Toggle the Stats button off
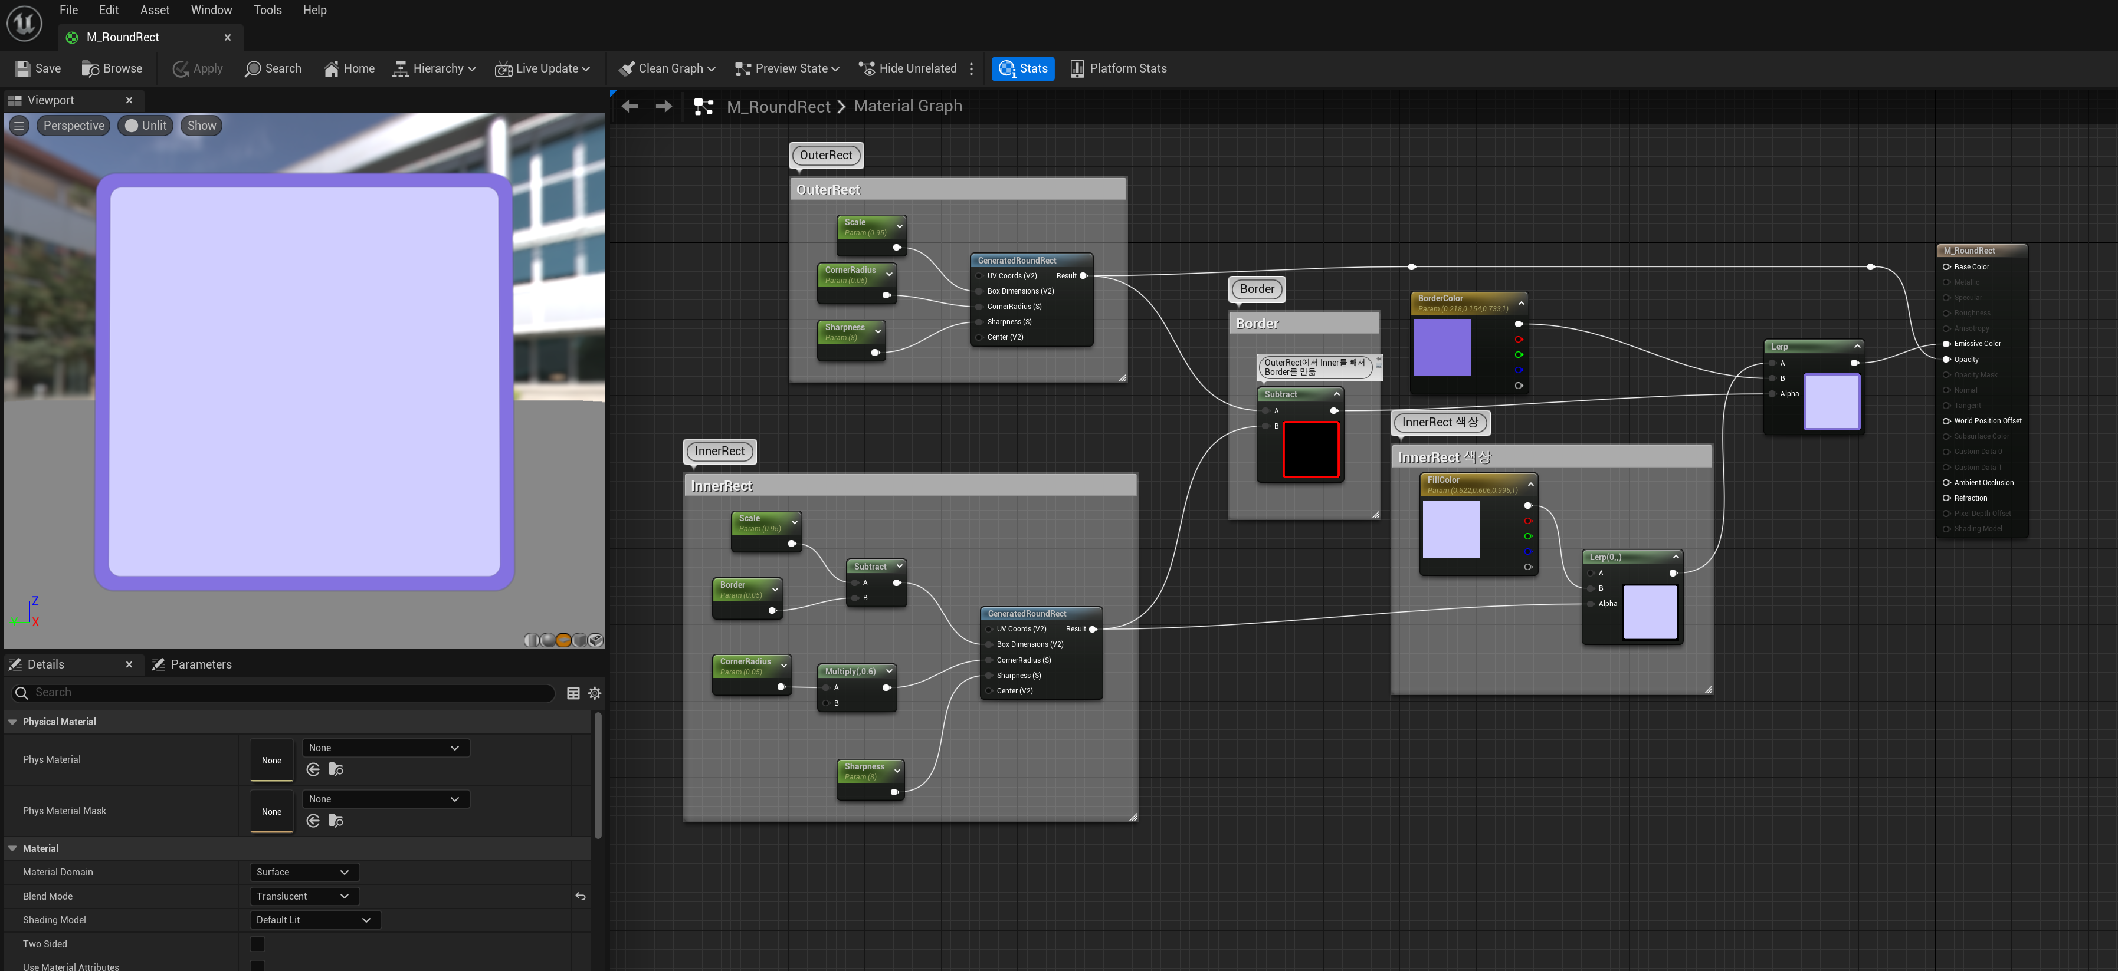Image resolution: width=2118 pixels, height=971 pixels. (x=1023, y=69)
